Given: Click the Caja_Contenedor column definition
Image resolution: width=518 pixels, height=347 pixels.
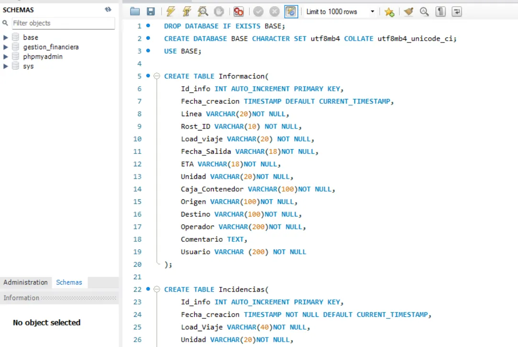Looking at the screenshot, I should pyautogui.click(x=258, y=189).
